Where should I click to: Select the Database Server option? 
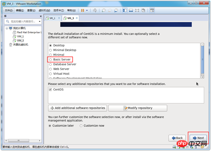[x=50, y=64]
